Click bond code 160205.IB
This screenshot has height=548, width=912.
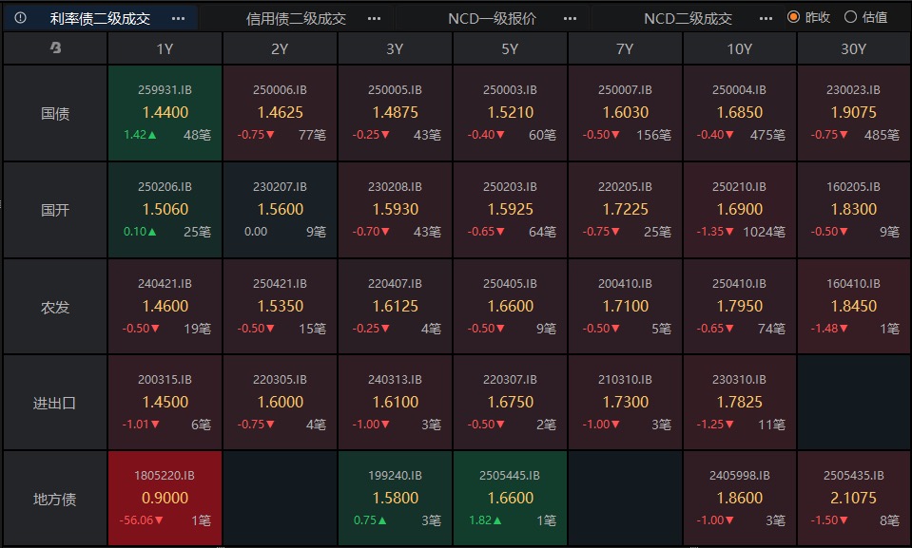[x=853, y=186]
